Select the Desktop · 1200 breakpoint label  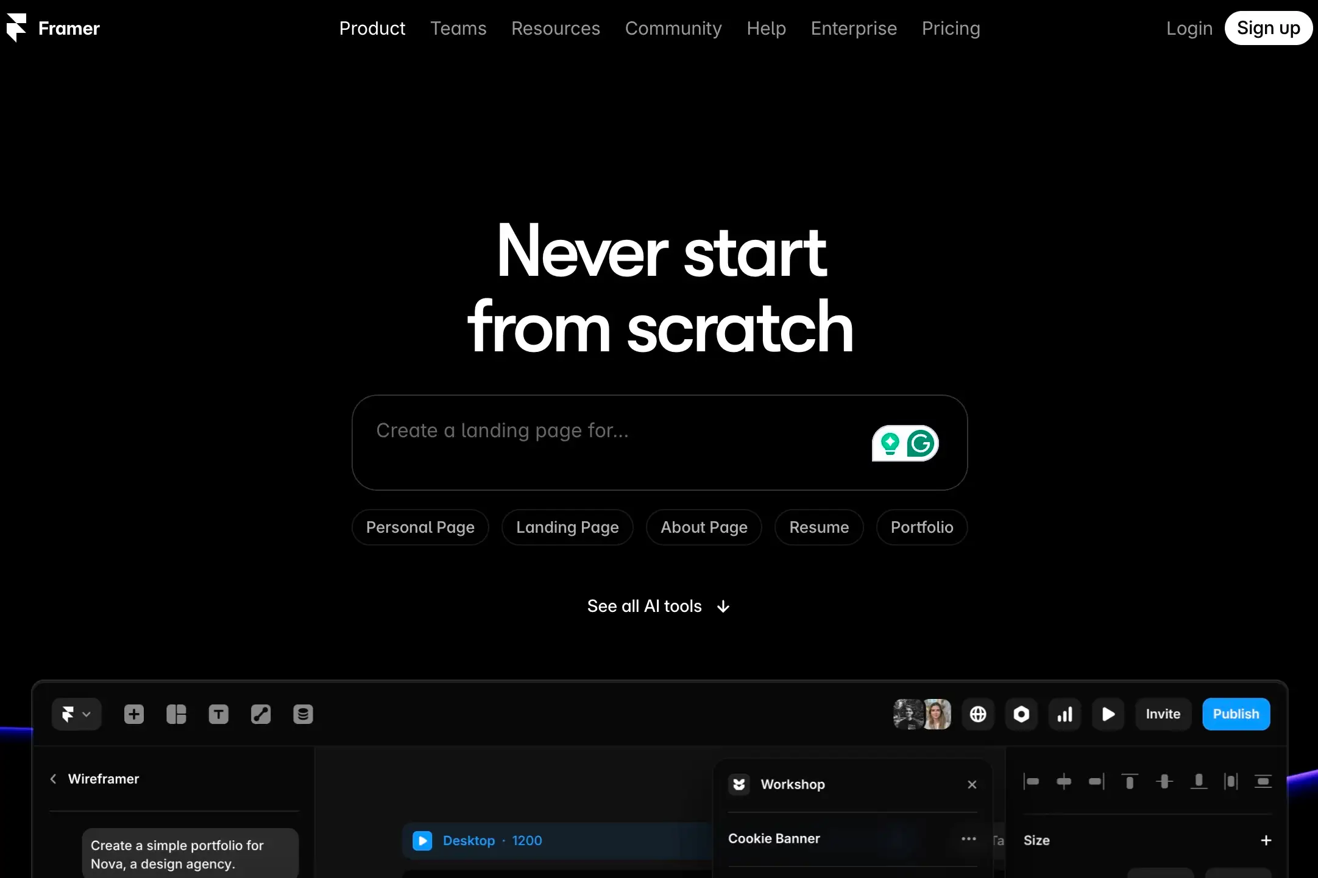point(492,841)
